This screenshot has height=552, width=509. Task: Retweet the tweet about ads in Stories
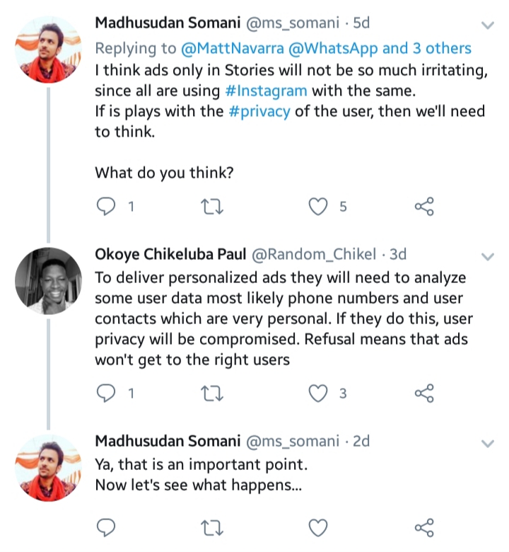(x=212, y=207)
